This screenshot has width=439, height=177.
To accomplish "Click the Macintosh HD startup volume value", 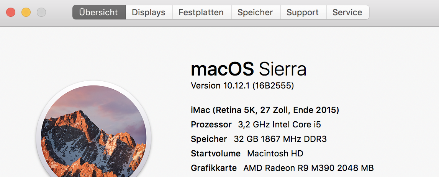I will [275, 154].
